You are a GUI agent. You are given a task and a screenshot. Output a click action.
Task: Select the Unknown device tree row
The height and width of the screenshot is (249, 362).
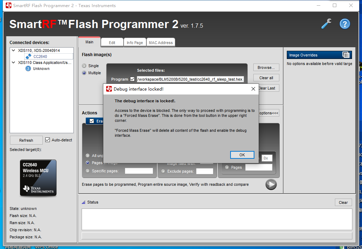click(41, 69)
